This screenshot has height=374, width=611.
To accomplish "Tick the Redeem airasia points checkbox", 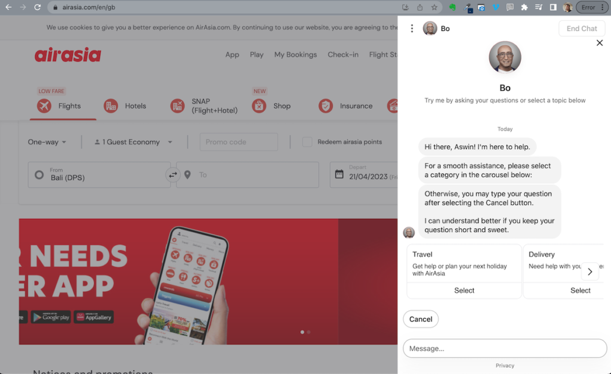I will pos(307,142).
